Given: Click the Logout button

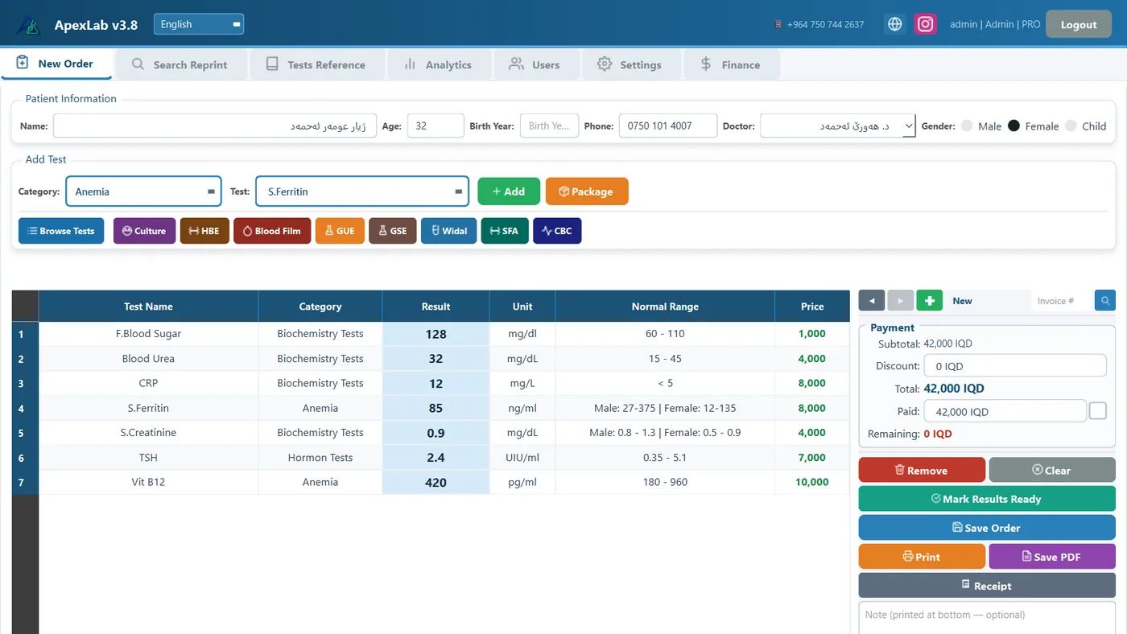Looking at the screenshot, I should click(x=1079, y=24).
